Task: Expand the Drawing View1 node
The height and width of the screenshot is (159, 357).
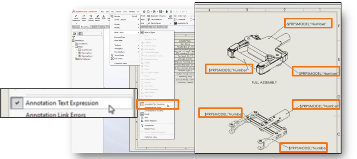Action: click(x=76, y=53)
